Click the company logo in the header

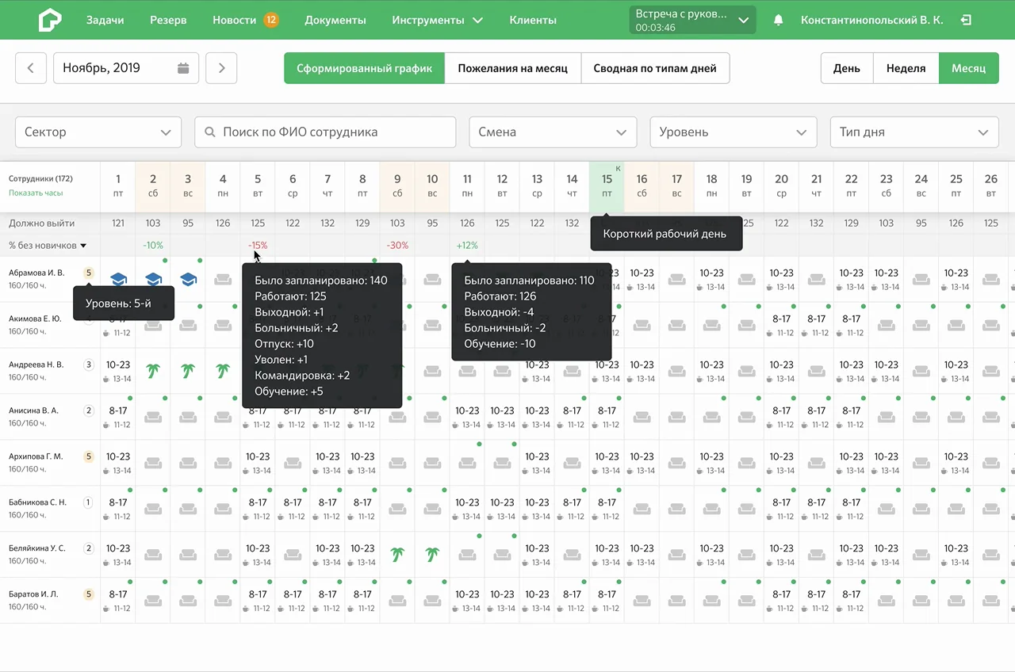(50, 20)
